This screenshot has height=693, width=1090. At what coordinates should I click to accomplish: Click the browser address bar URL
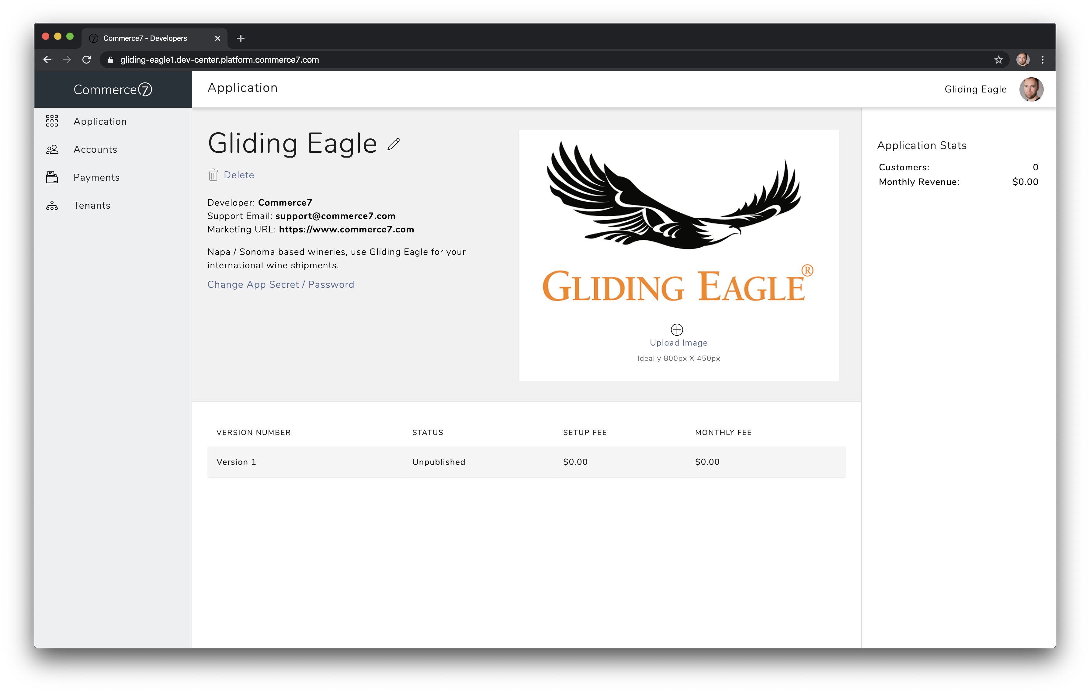pos(220,60)
